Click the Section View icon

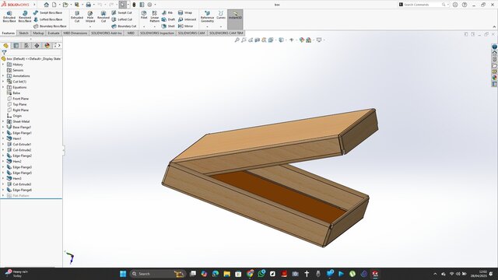click(x=258, y=40)
